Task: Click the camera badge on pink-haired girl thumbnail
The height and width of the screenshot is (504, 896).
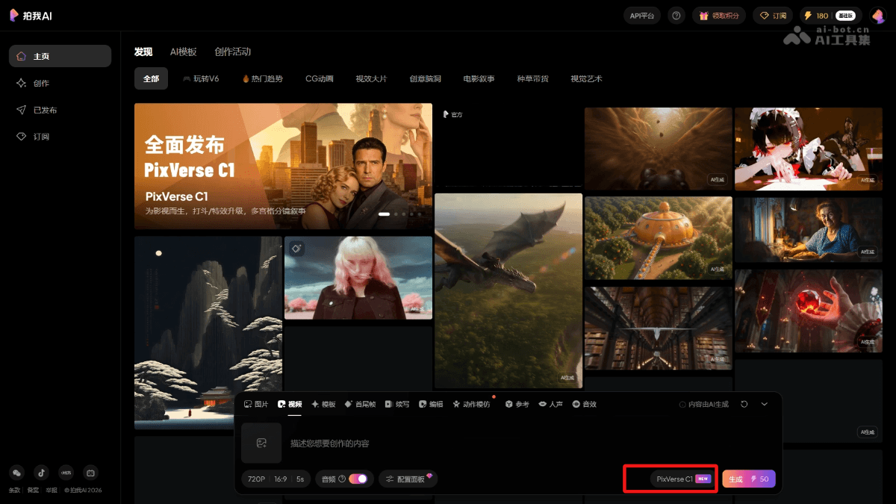Action: 296,249
